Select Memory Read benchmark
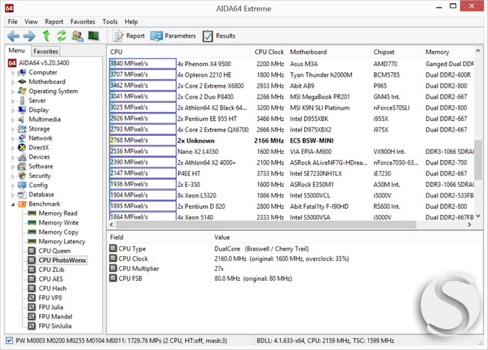This screenshot has width=488, height=350. tap(58, 213)
